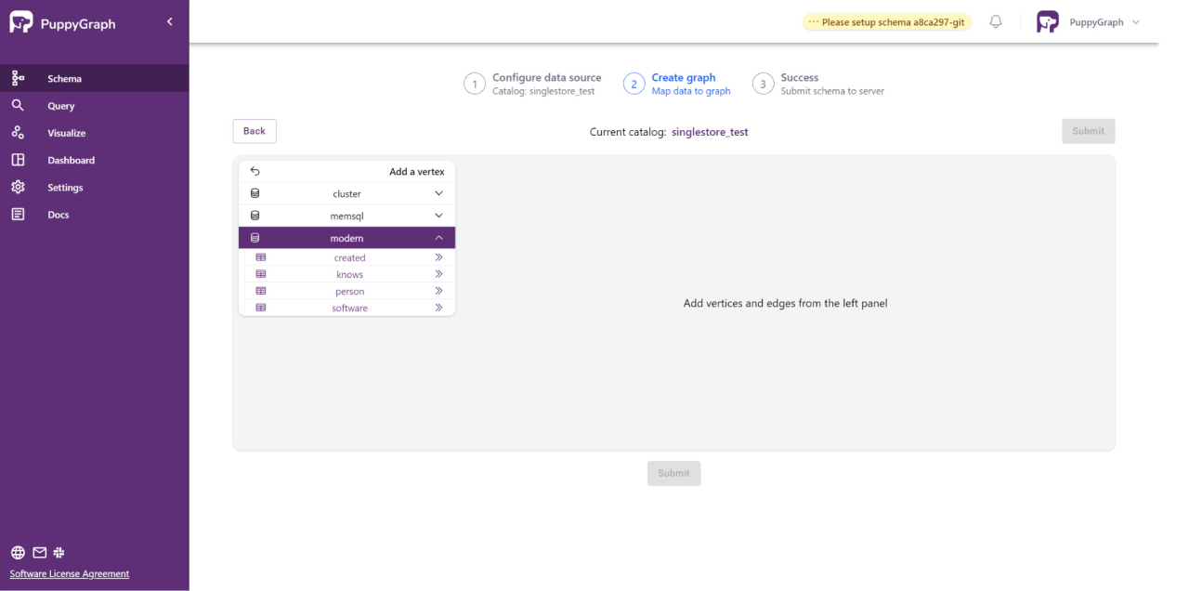Click the notification bell icon

[x=995, y=20]
